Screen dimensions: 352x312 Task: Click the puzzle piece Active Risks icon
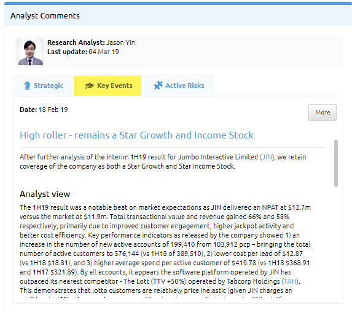click(x=158, y=86)
